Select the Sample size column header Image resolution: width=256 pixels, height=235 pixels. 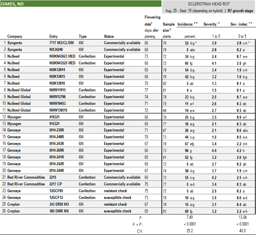(169, 27)
